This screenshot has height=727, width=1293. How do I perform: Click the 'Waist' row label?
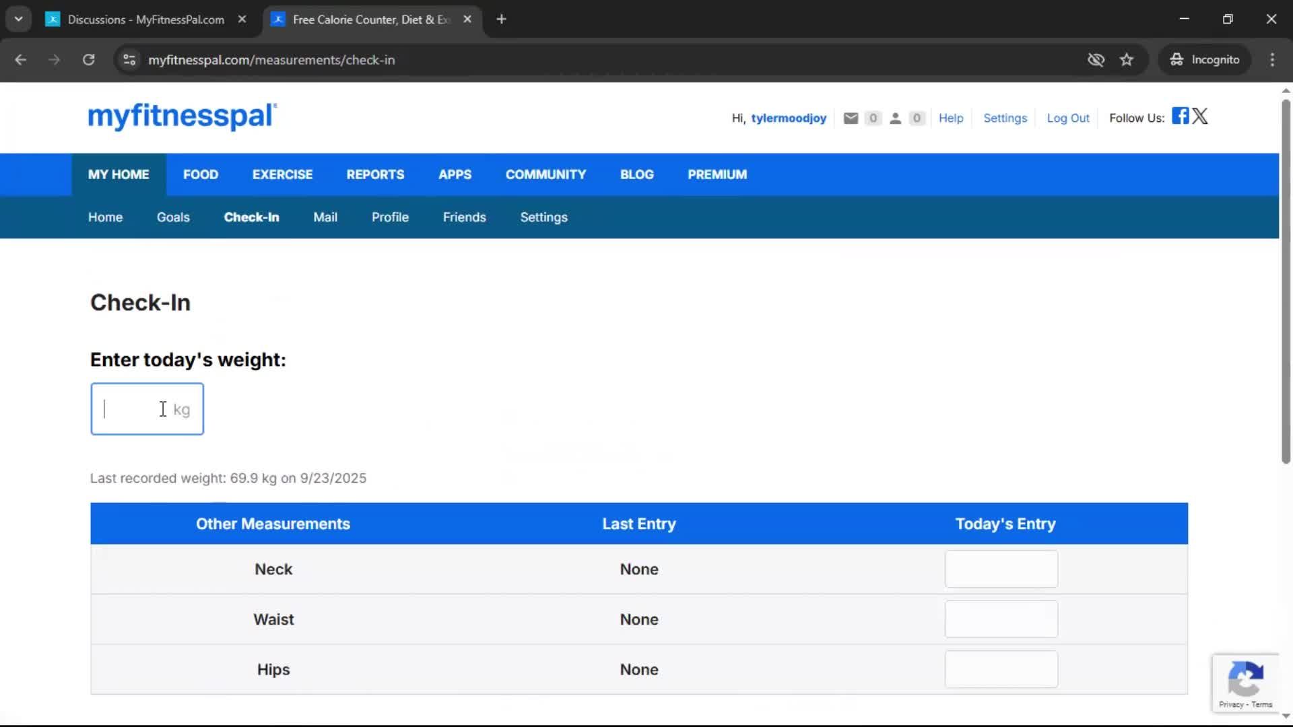pos(273,619)
